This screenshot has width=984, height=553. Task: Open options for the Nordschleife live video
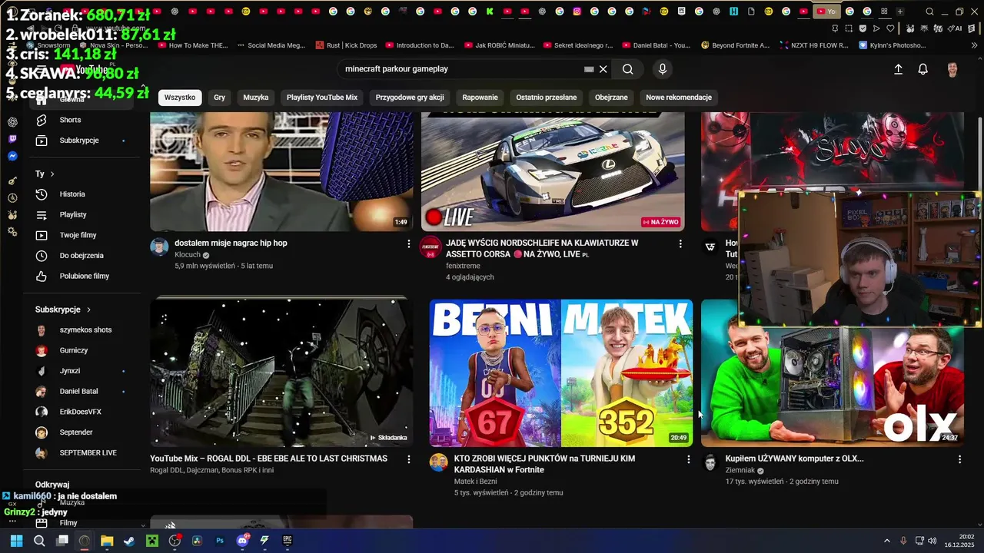pyautogui.click(x=680, y=243)
